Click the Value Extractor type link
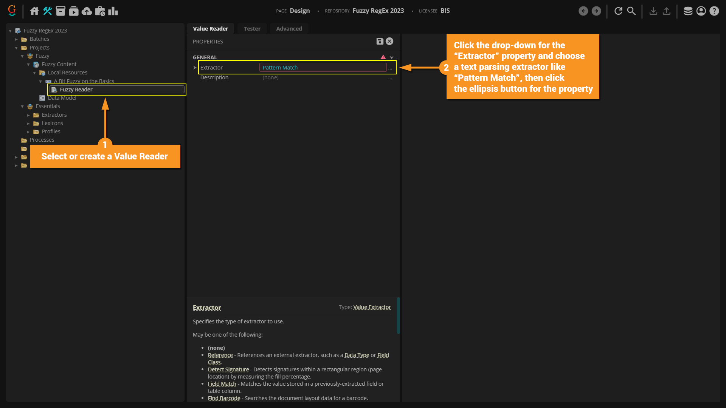Image resolution: width=726 pixels, height=408 pixels. (x=372, y=307)
